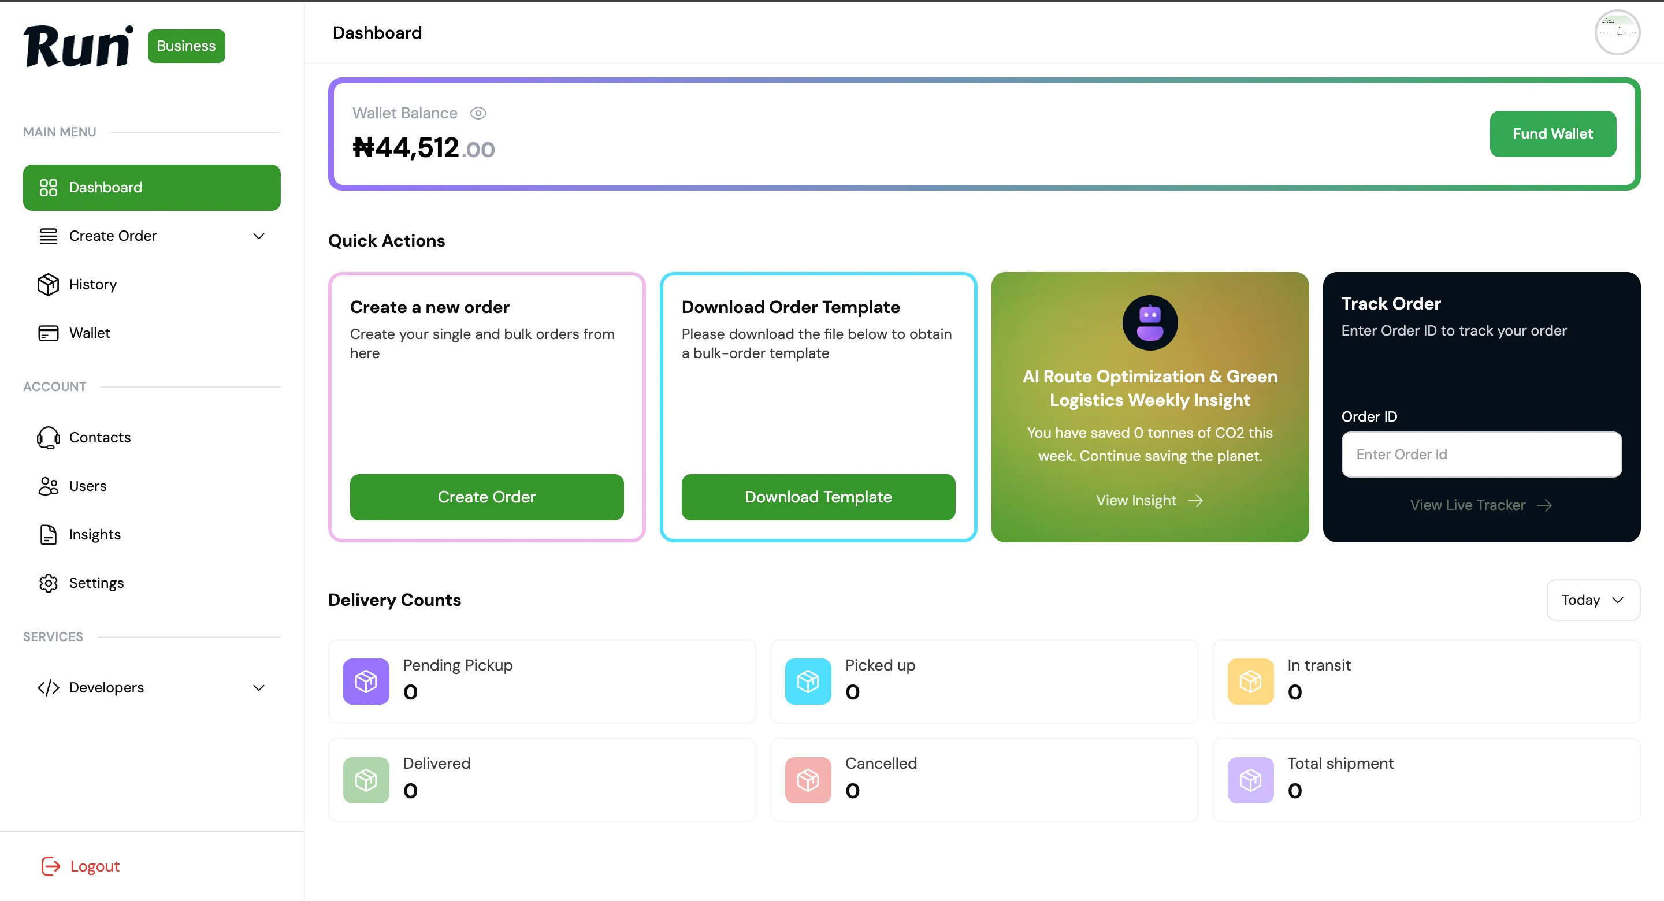
Task: Open the profile avatar at top right
Action: 1617,32
